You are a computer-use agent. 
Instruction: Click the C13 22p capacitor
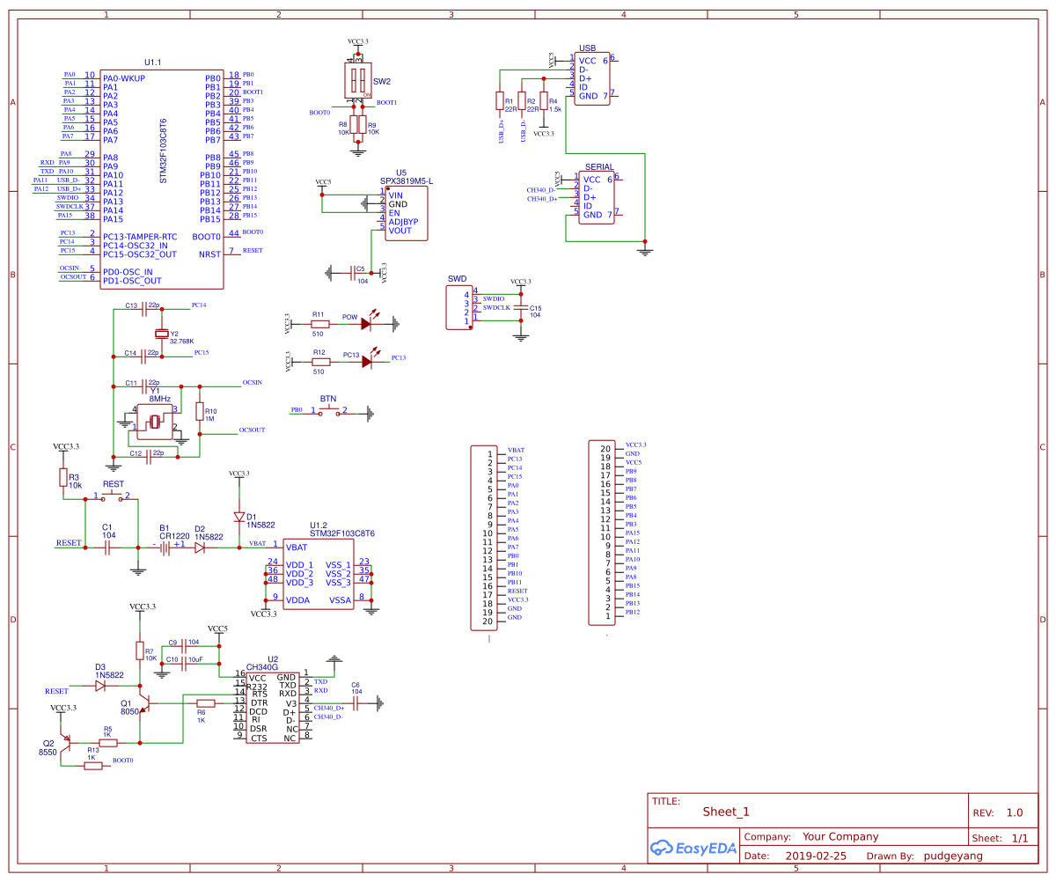[145, 308]
